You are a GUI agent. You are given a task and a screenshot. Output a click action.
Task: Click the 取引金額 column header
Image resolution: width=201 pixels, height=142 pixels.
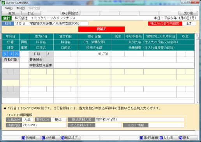(x=95, y=36)
